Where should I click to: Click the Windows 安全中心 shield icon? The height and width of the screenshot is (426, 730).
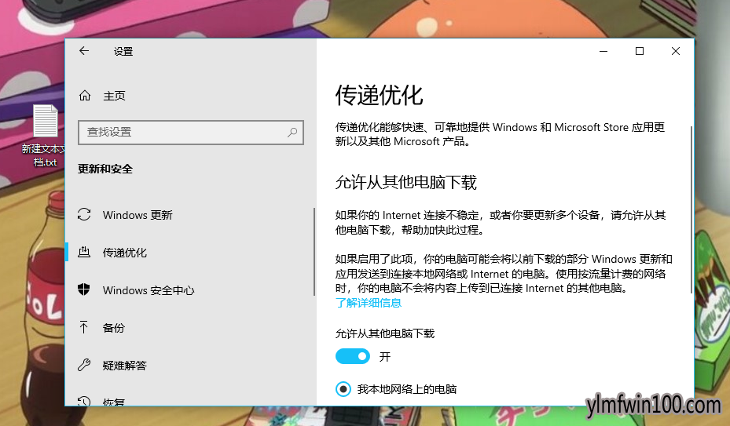point(84,289)
